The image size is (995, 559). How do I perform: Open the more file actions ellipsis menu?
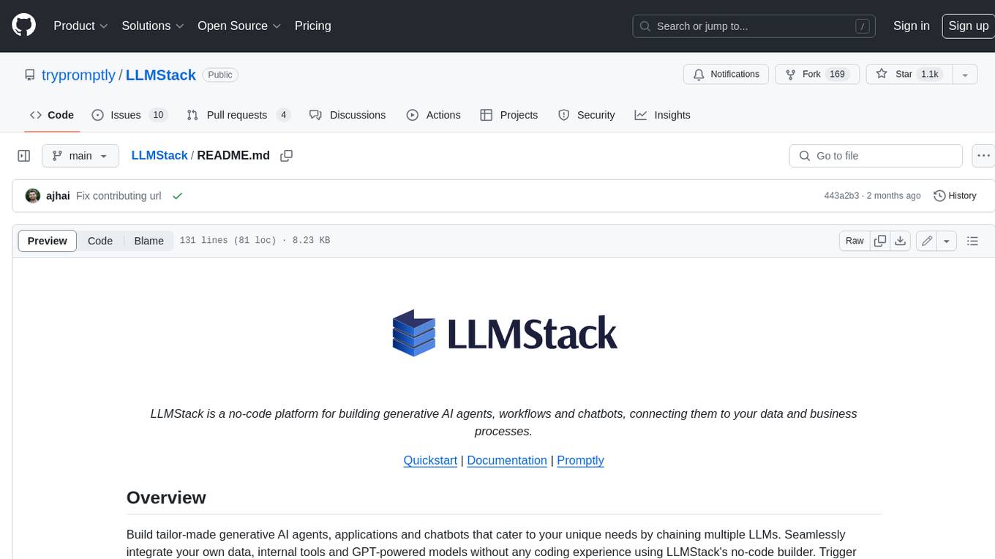click(983, 156)
